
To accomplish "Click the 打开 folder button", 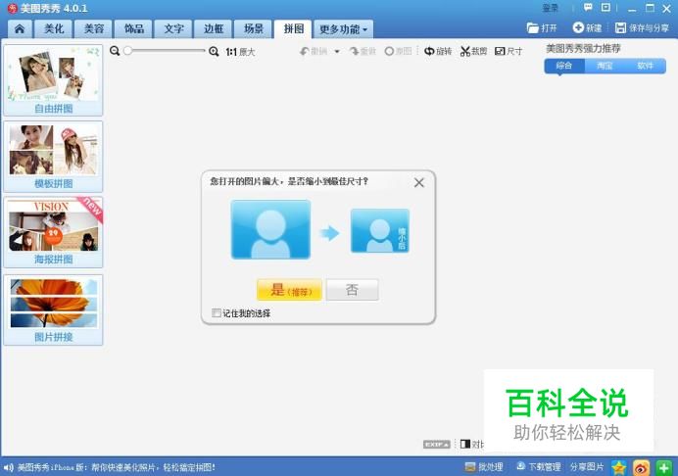I will [x=542, y=28].
